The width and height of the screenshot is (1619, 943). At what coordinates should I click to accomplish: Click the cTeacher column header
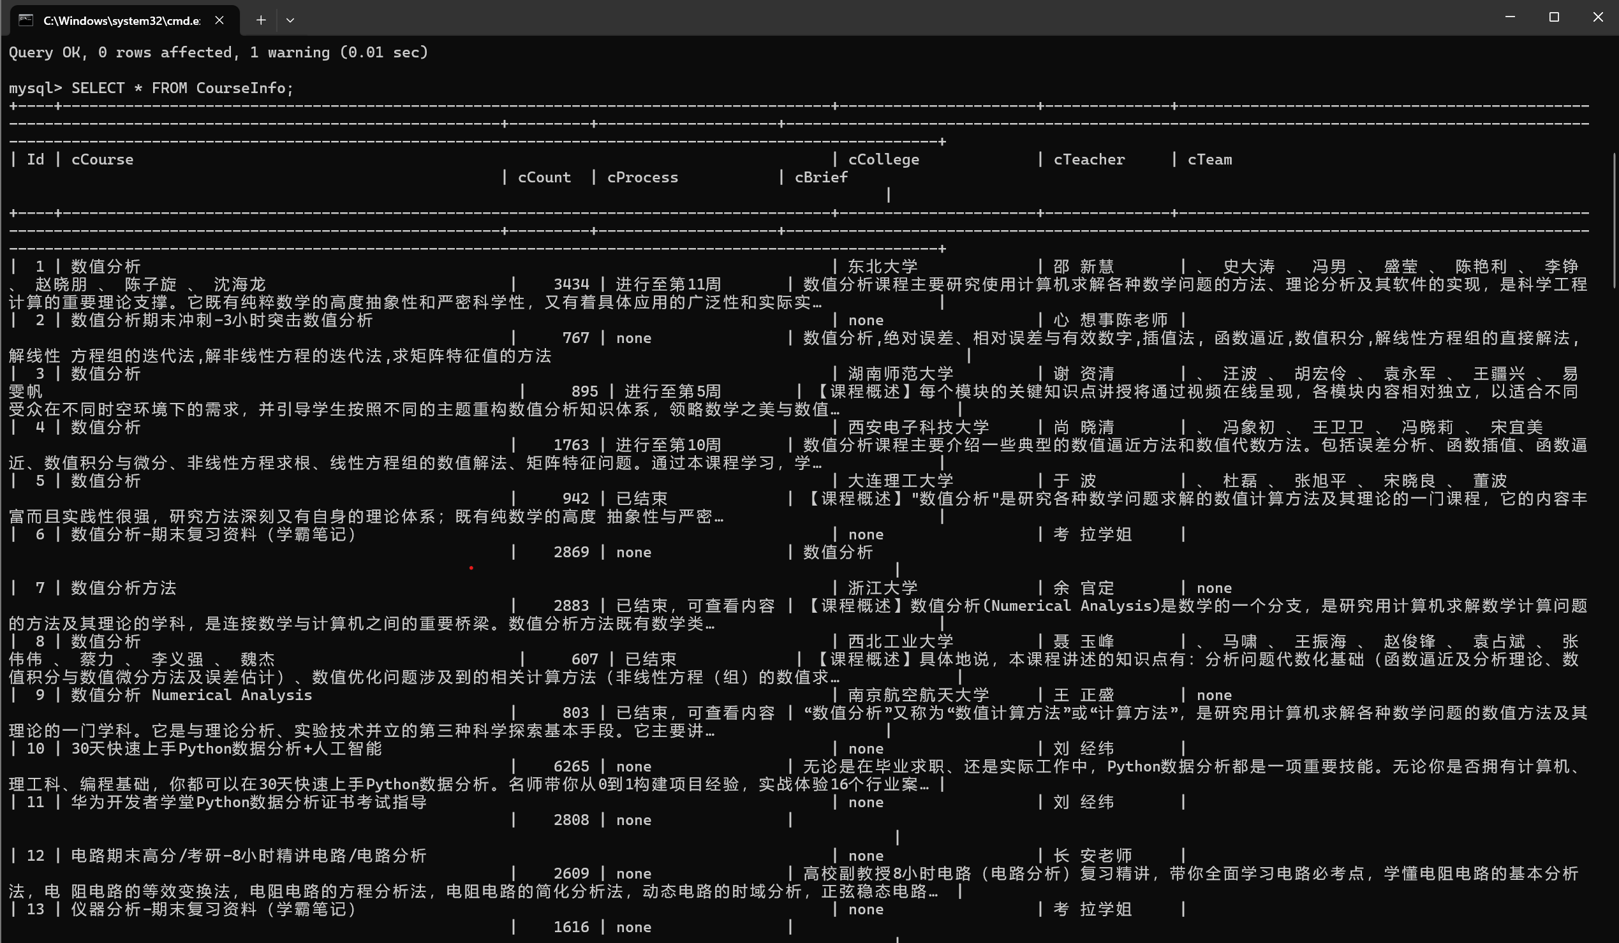[x=1089, y=159]
